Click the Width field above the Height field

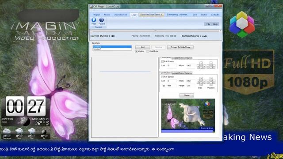point(191,81)
